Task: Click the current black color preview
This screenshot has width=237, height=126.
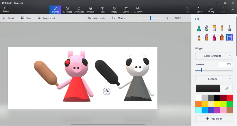Action: pos(208,88)
